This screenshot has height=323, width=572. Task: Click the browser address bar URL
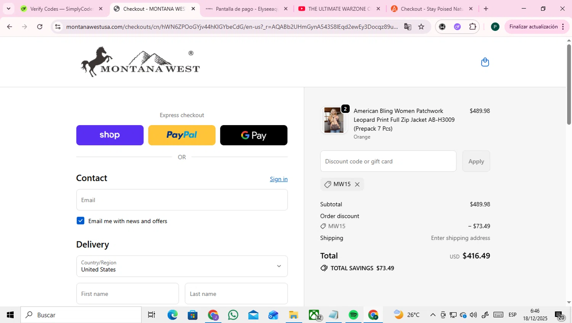coord(231,27)
